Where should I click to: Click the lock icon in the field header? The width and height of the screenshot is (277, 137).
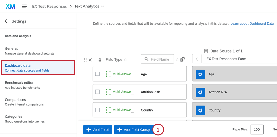(x=100, y=60)
